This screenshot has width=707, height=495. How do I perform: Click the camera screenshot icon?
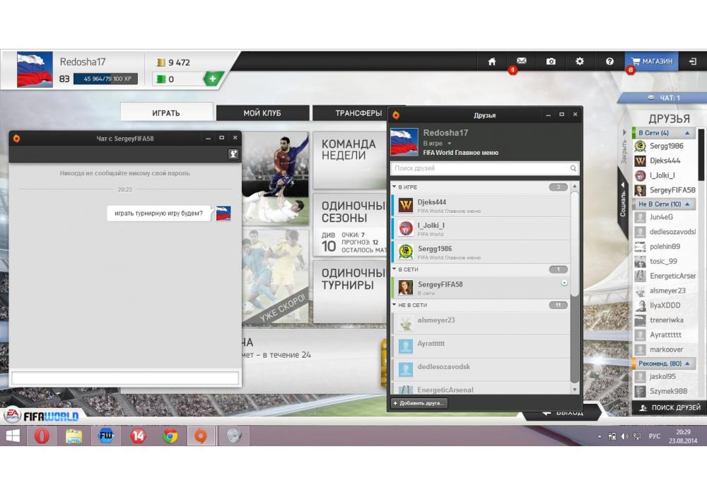point(551,62)
